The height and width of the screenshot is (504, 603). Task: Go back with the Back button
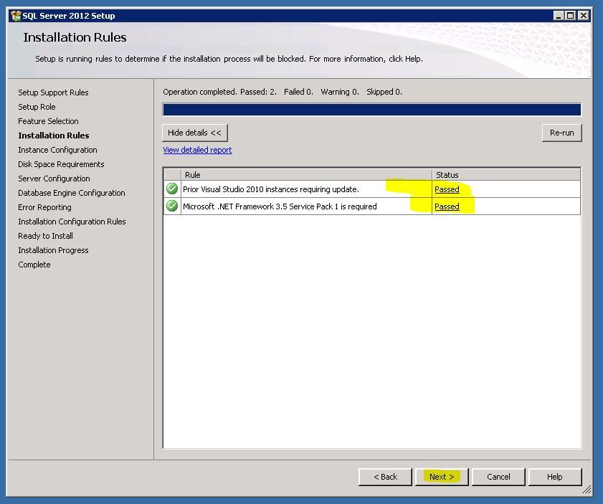coord(385,477)
